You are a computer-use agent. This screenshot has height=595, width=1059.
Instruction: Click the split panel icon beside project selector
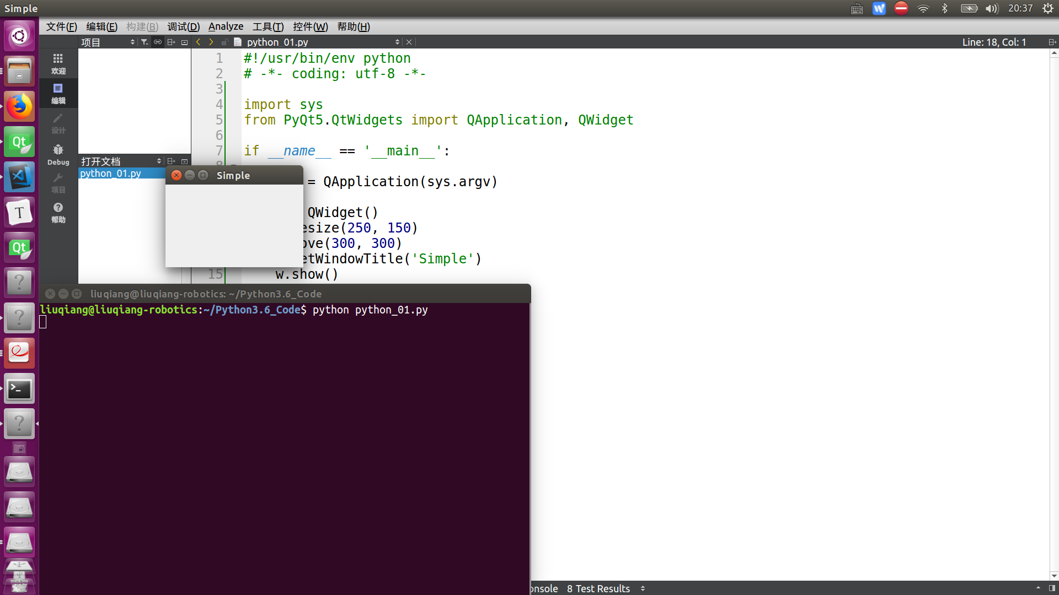click(x=171, y=42)
